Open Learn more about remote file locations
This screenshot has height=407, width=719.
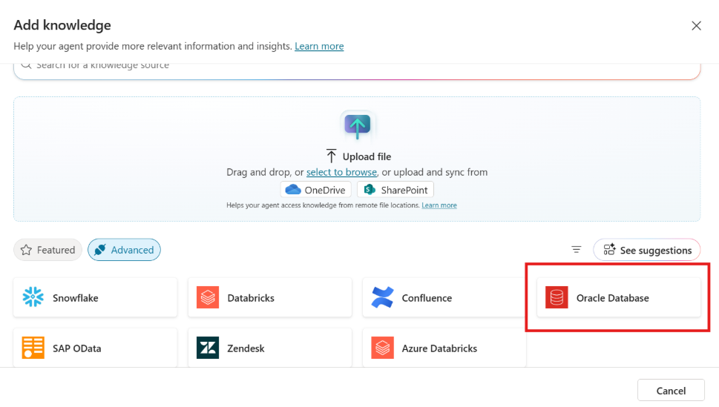click(x=439, y=205)
